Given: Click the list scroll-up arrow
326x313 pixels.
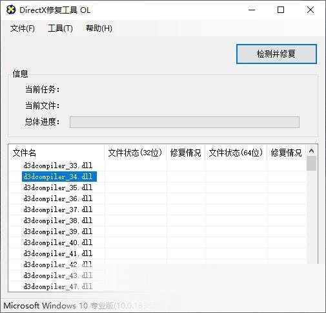Looking at the screenshot, I should coord(311,151).
